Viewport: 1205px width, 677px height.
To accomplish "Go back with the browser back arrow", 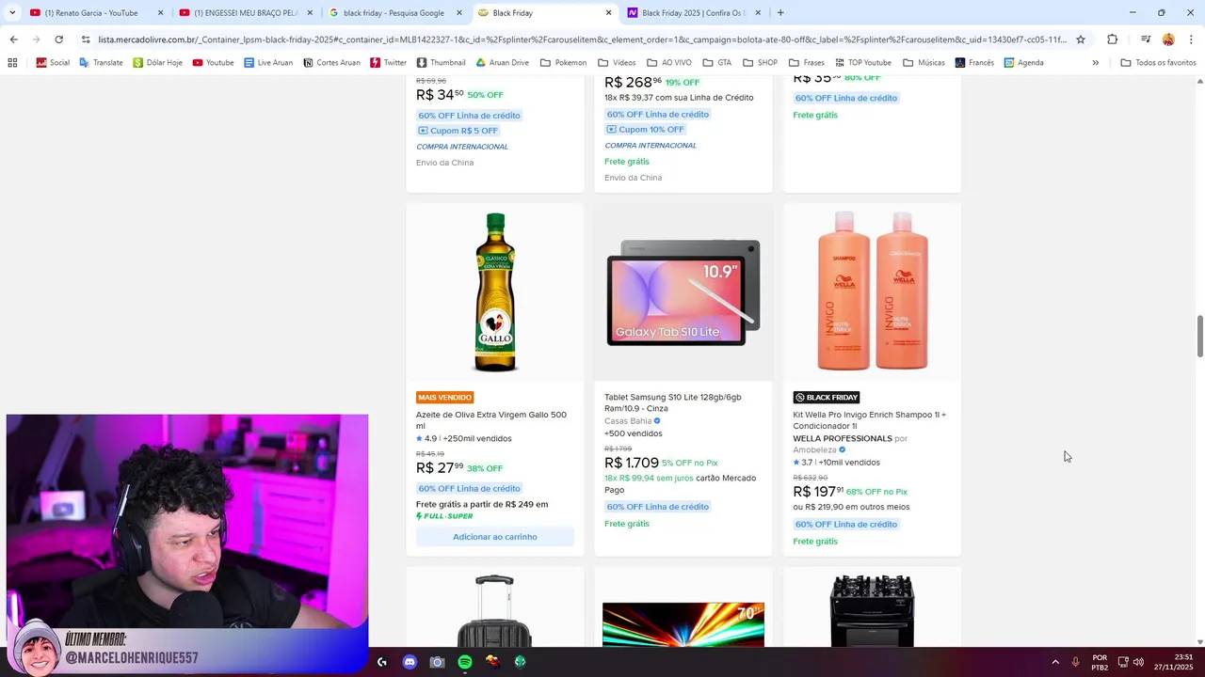I will tap(13, 39).
